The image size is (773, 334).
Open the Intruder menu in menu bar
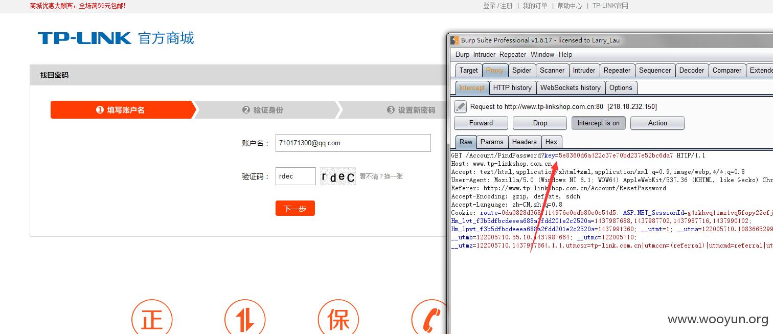point(484,54)
